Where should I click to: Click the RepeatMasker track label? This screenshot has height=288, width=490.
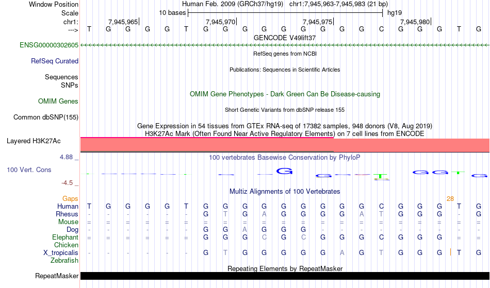[57, 276]
